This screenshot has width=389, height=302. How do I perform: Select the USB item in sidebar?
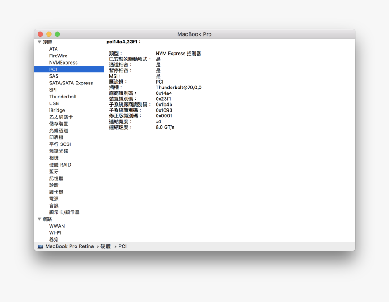(54, 103)
